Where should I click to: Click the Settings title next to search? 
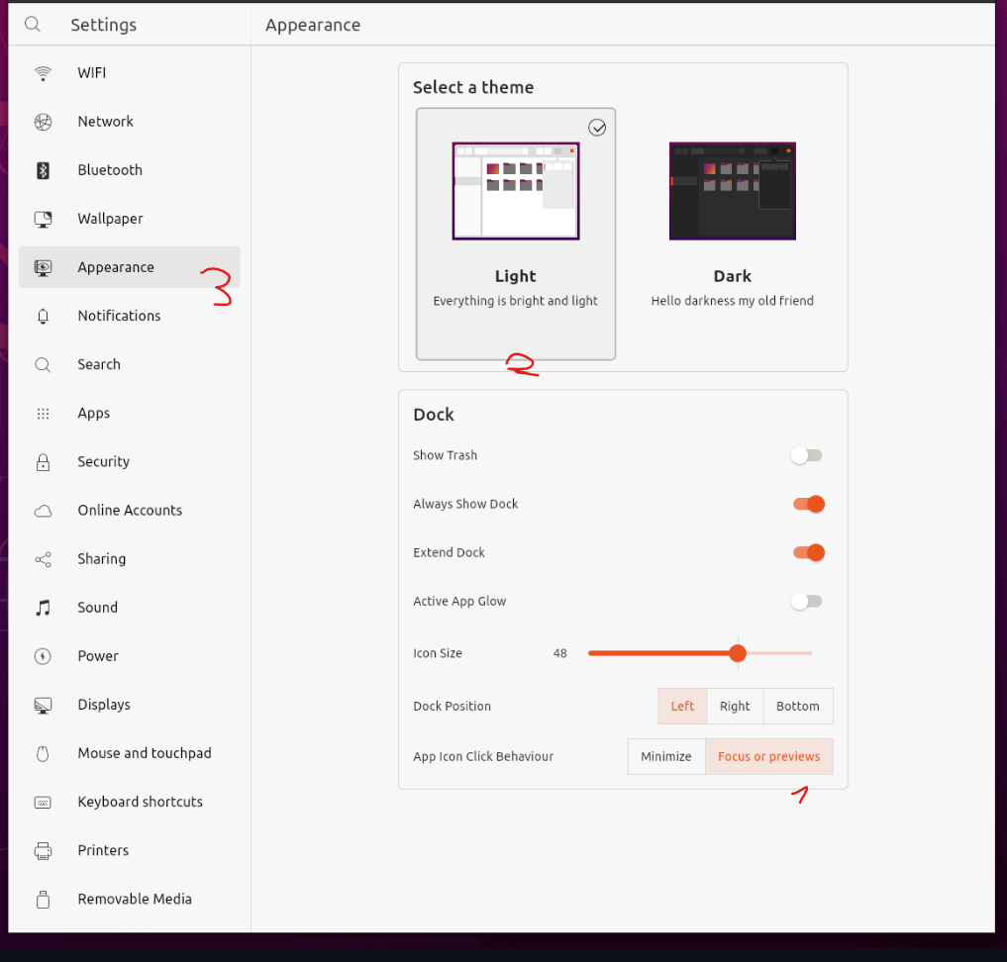pos(103,25)
